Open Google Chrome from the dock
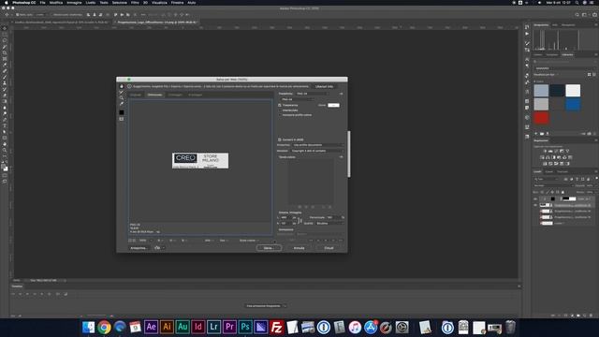599x337 pixels. coord(104,327)
